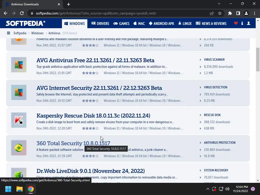
Task: Click the info icon in Softpedia header
Action: [x=242, y=23]
